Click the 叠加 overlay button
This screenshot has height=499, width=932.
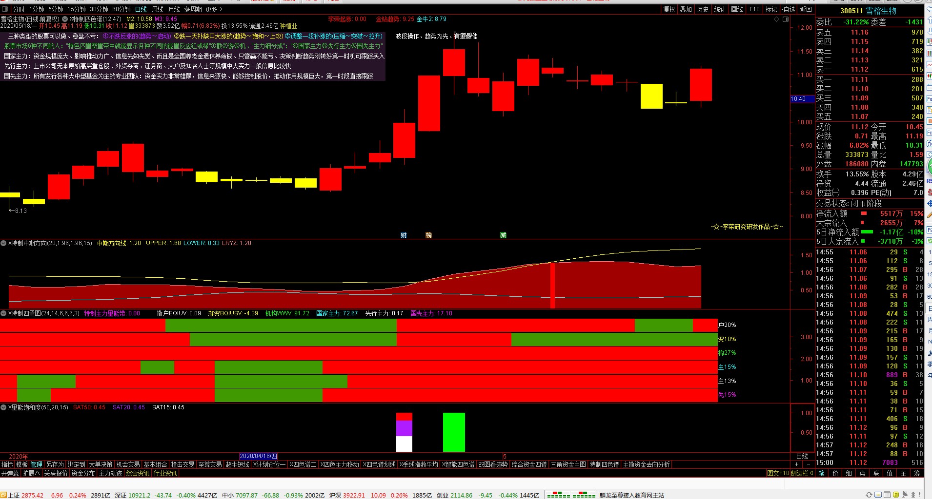click(686, 9)
